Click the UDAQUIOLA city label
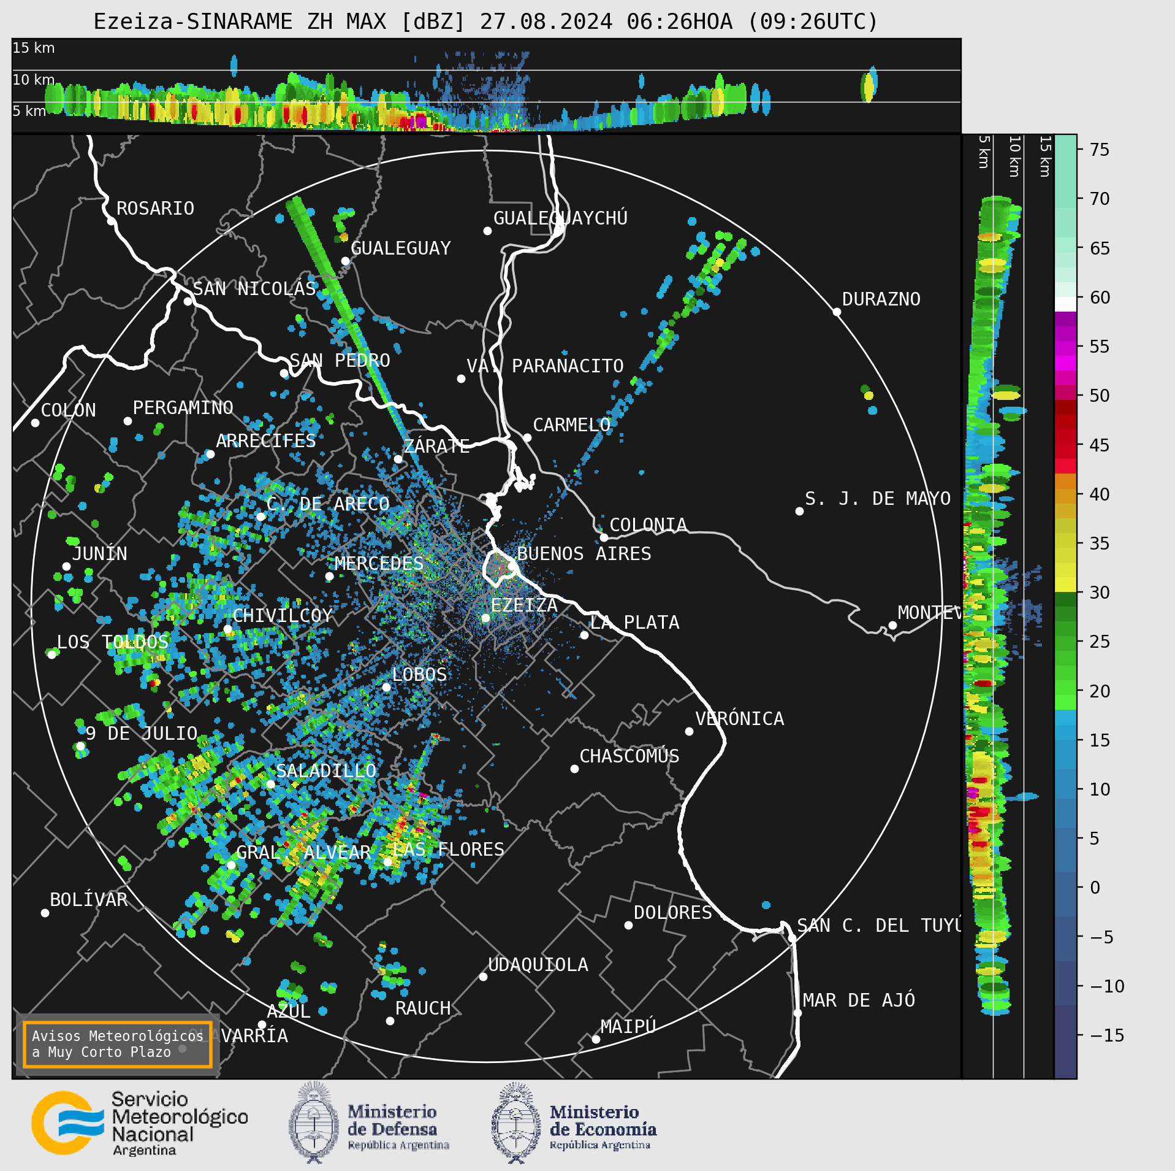The height and width of the screenshot is (1171, 1175). click(538, 965)
